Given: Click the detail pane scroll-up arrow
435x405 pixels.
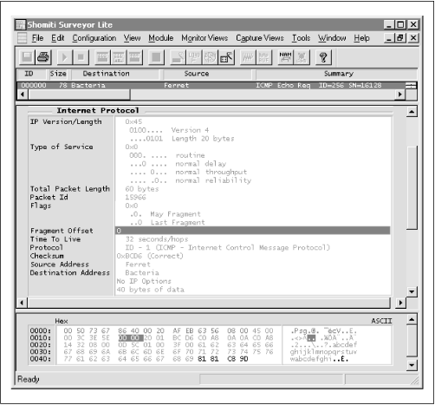Looking at the screenshot, I should 412,112.
